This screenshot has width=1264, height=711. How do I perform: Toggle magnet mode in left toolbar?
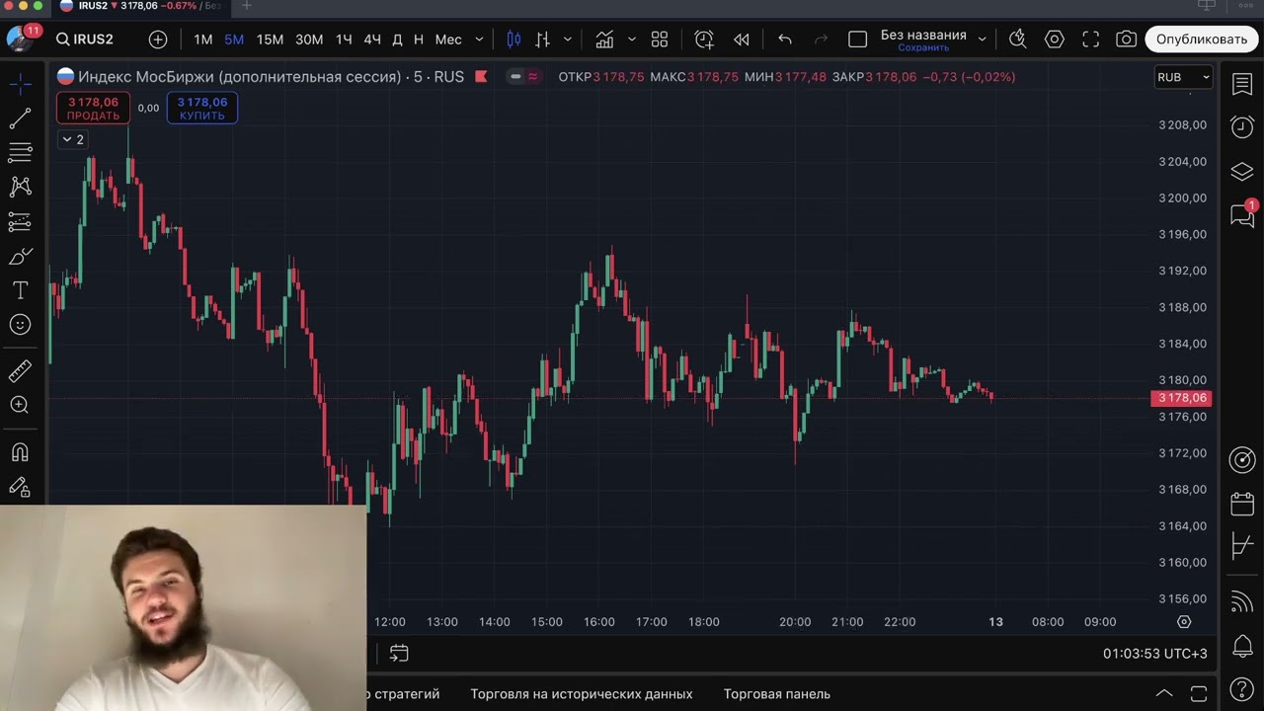pos(20,452)
